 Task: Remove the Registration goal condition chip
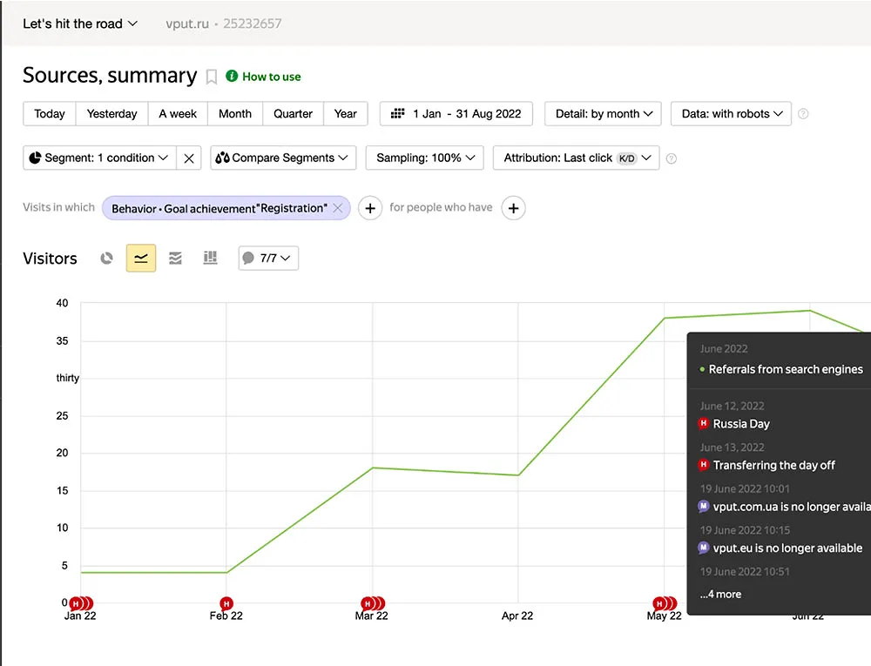click(338, 208)
